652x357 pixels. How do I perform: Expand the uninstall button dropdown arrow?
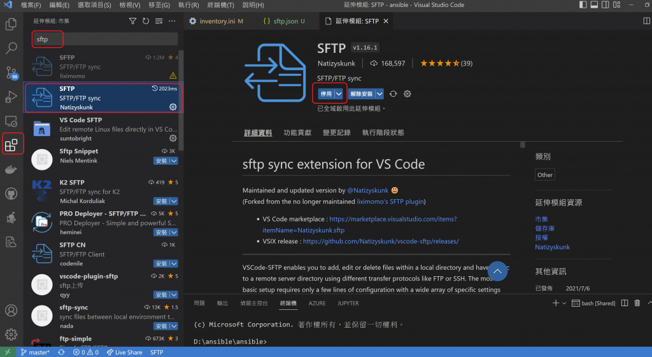coord(379,94)
